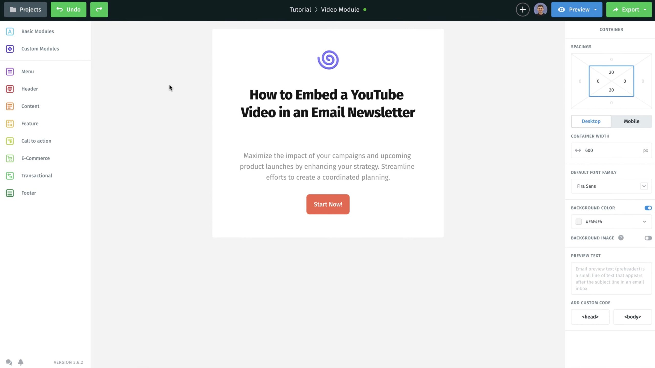Switch to Desktop tab in container settings

[x=591, y=121]
